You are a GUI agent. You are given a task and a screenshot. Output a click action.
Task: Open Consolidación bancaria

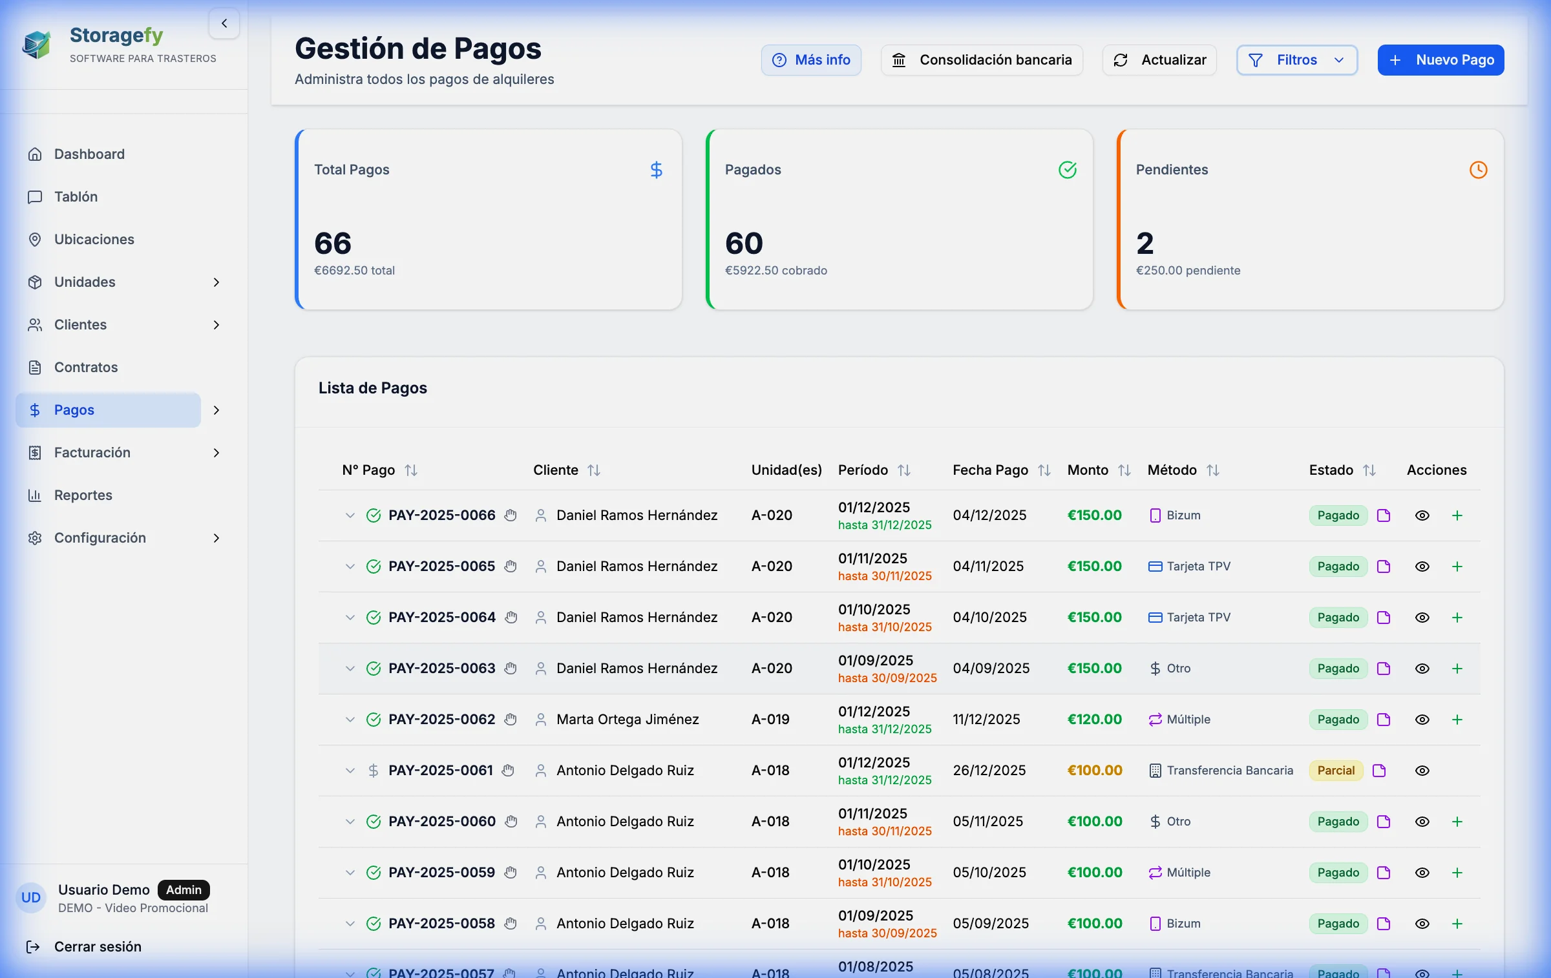[981, 59]
